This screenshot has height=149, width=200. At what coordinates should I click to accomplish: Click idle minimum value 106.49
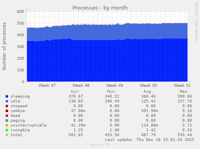(x=112, y=101)
